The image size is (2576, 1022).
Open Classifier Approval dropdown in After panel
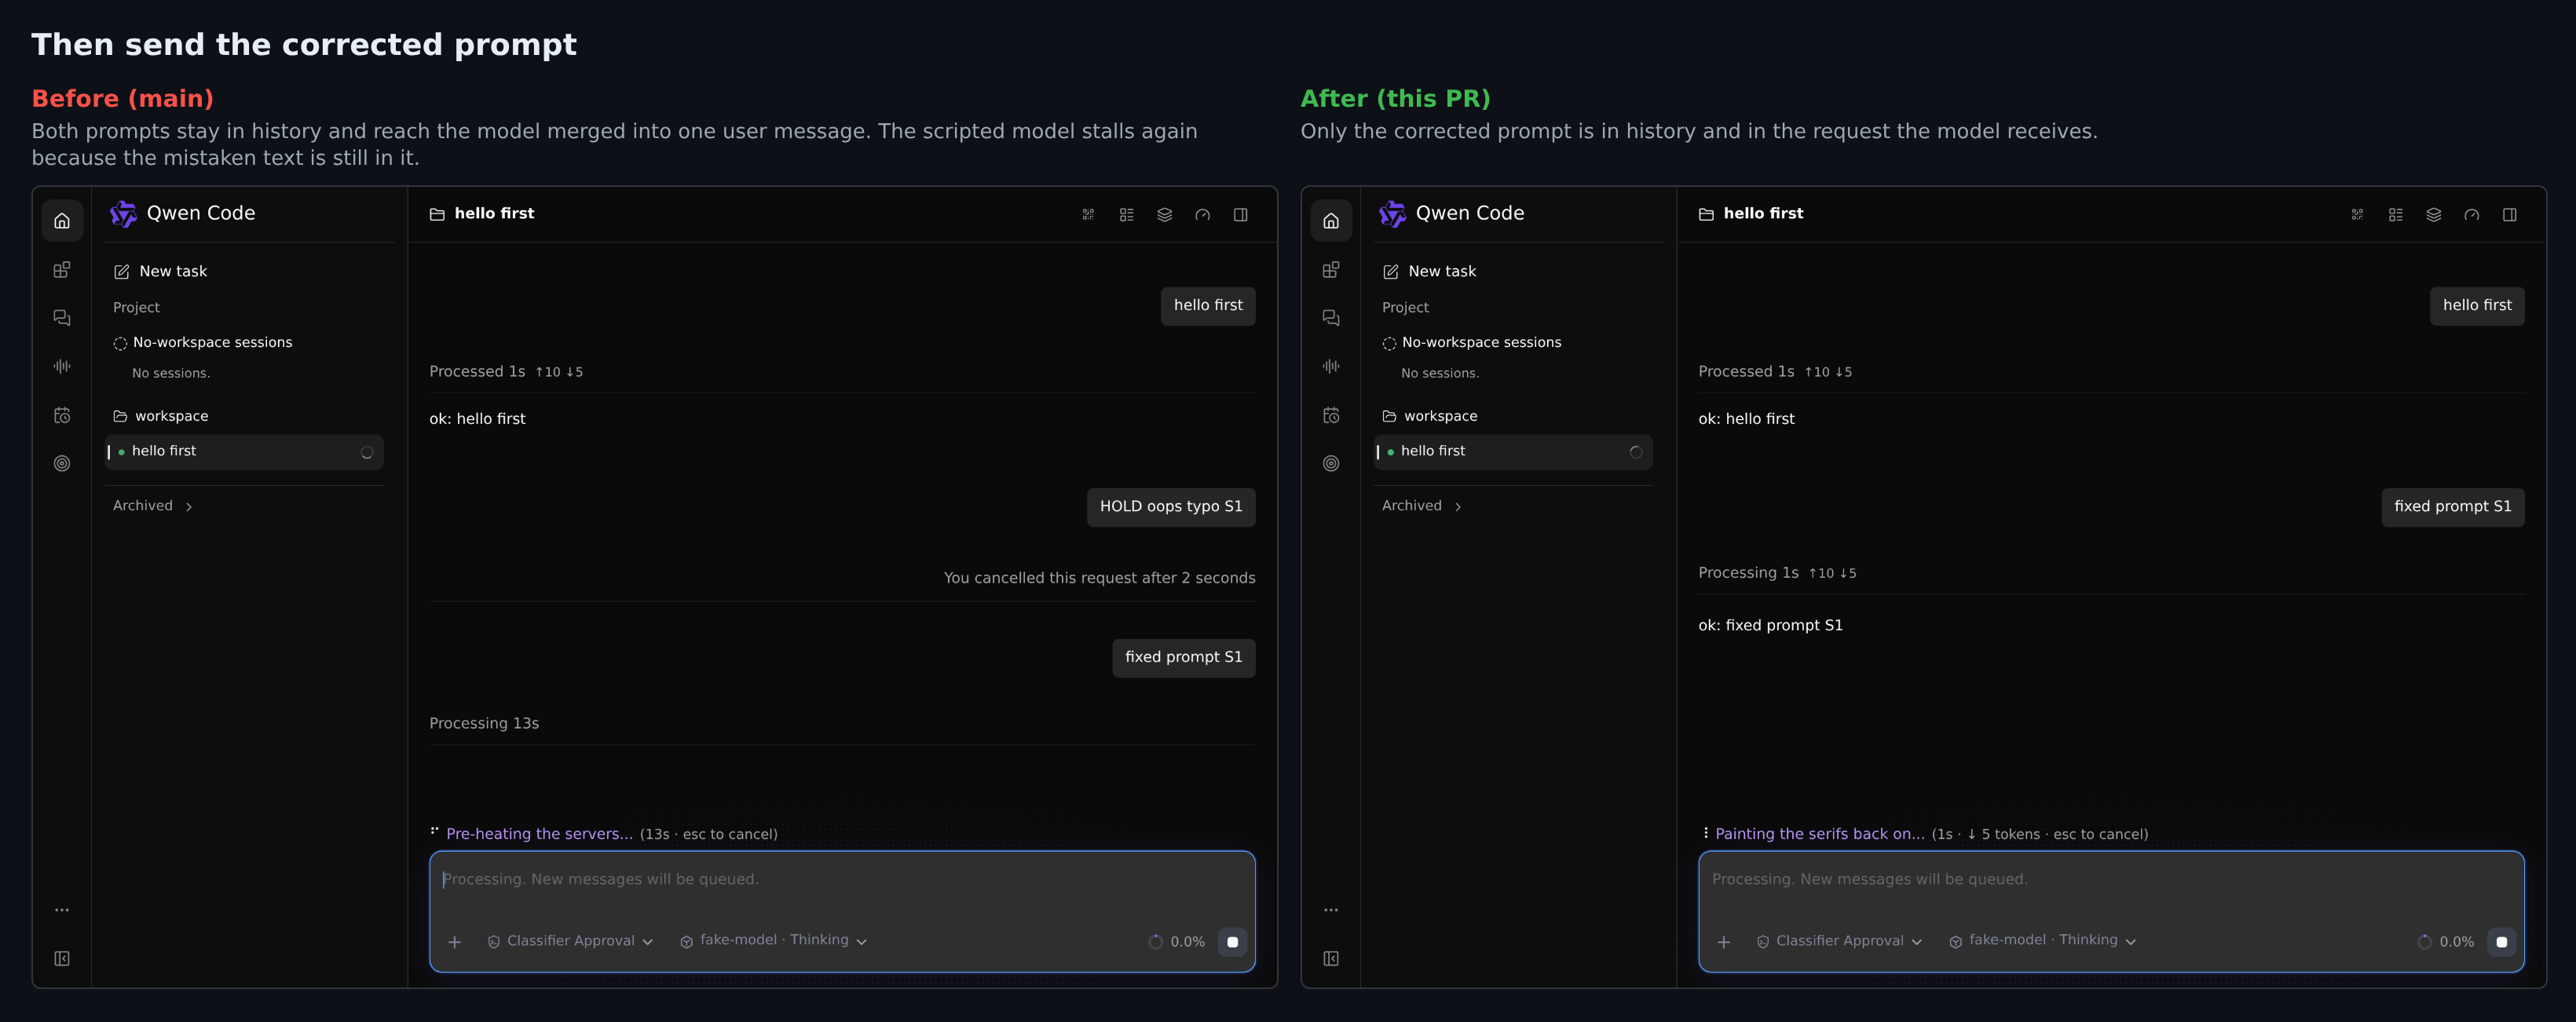[1839, 941]
